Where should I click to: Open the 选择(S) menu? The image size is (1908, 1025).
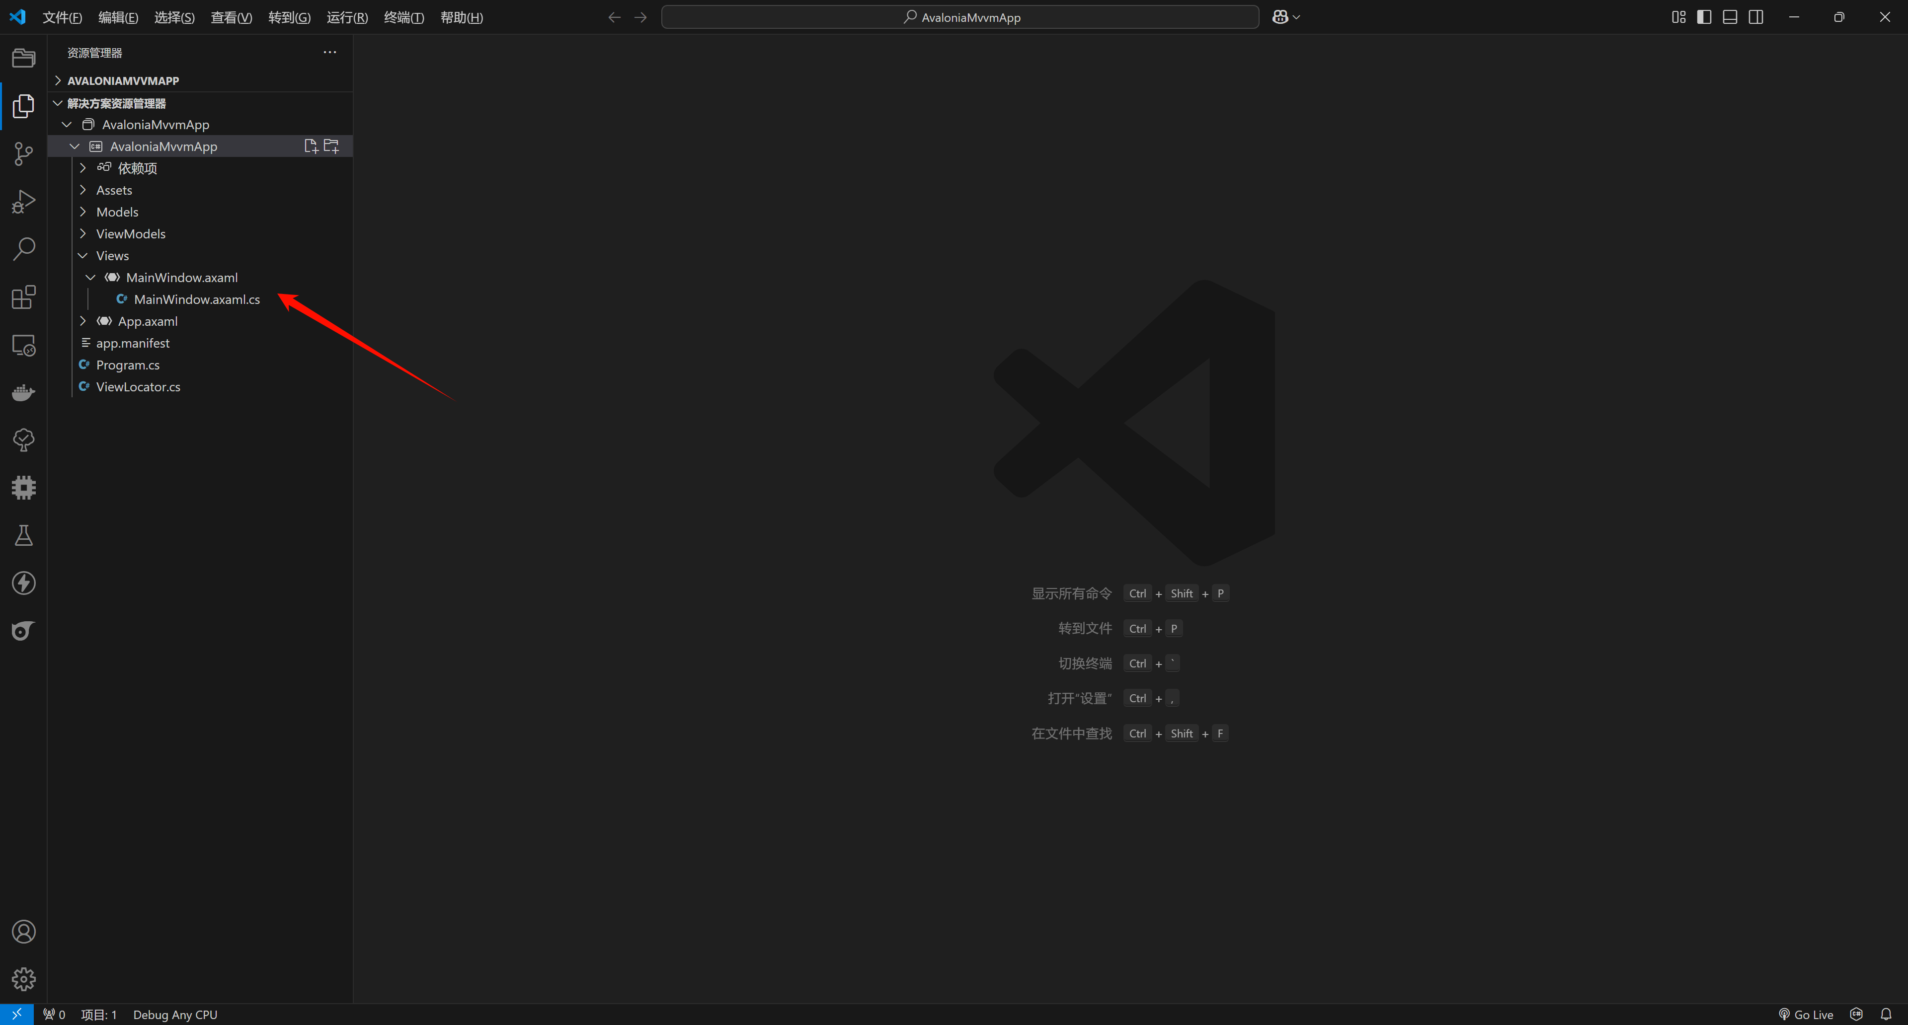click(175, 17)
